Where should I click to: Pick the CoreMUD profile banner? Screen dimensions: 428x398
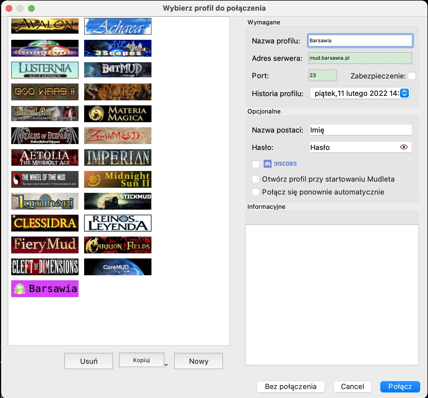coord(118,267)
